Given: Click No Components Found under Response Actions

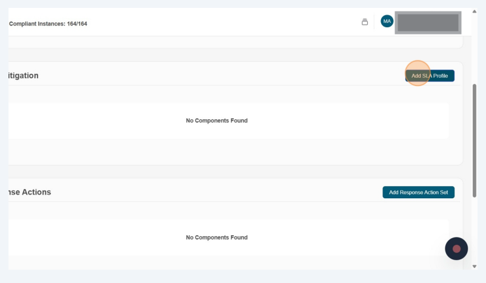Looking at the screenshot, I should pos(216,238).
